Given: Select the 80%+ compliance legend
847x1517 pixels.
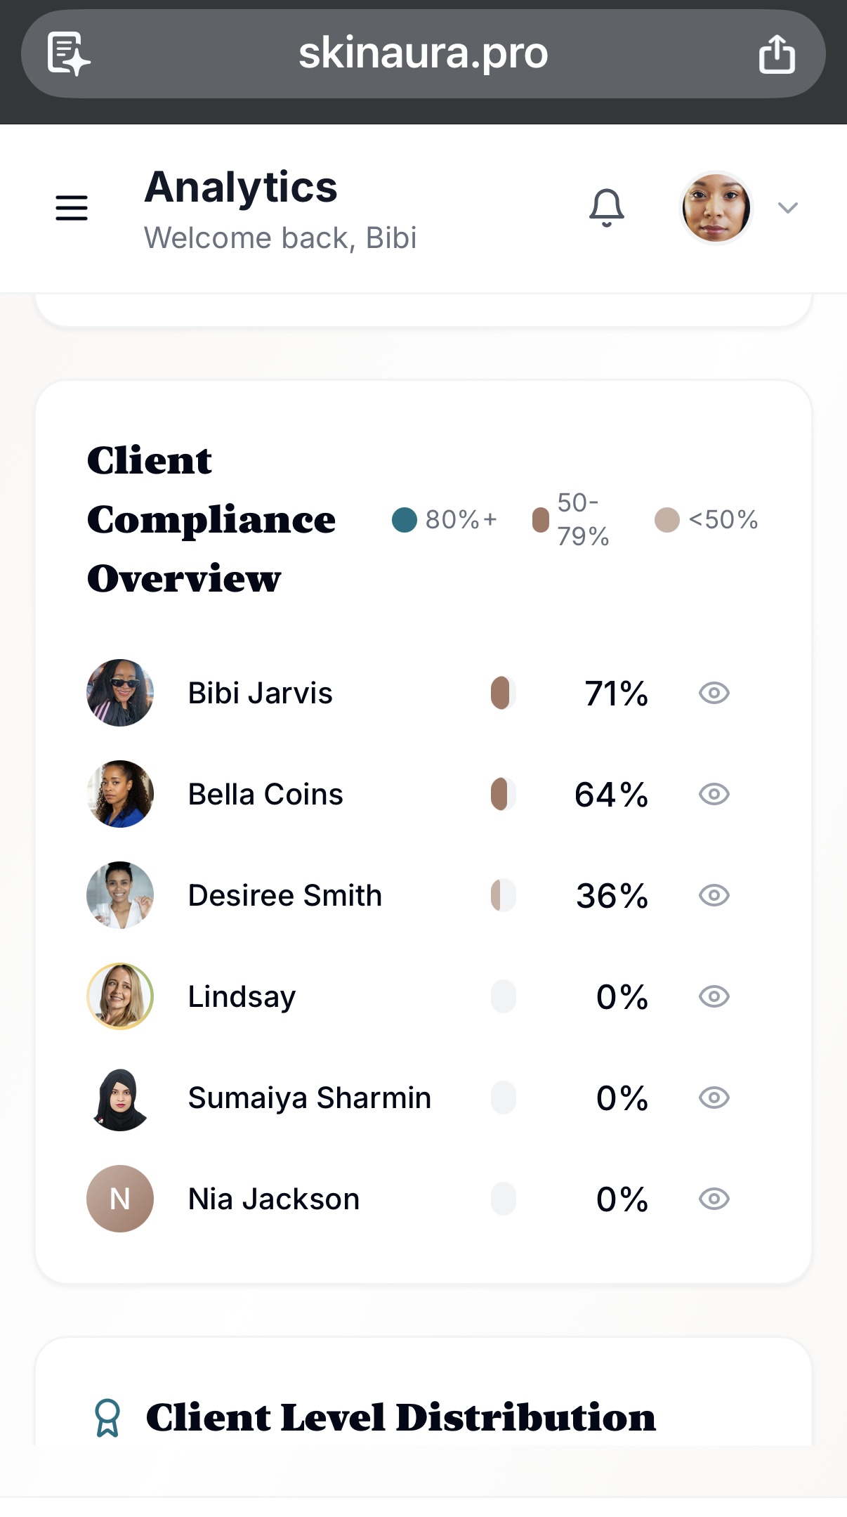Looking at the screenshot, I should [444, 520].
